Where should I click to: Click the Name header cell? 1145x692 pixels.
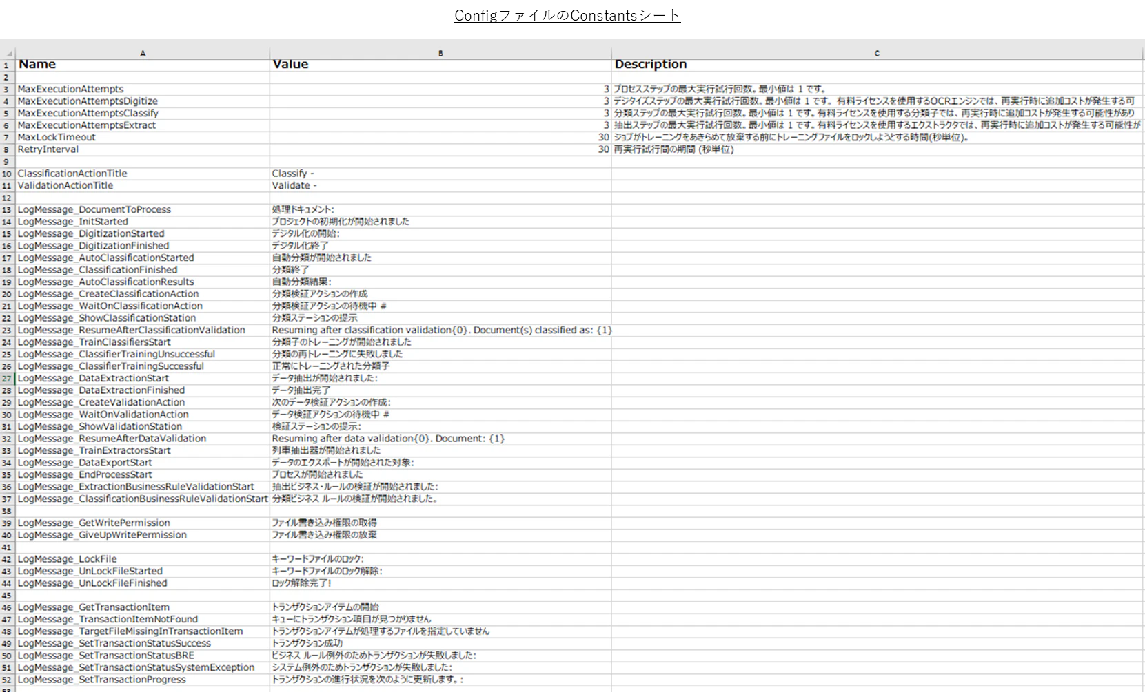click(143, 65)
